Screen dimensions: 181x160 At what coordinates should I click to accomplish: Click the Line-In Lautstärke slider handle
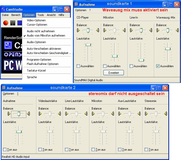click(x=141, y=60)
